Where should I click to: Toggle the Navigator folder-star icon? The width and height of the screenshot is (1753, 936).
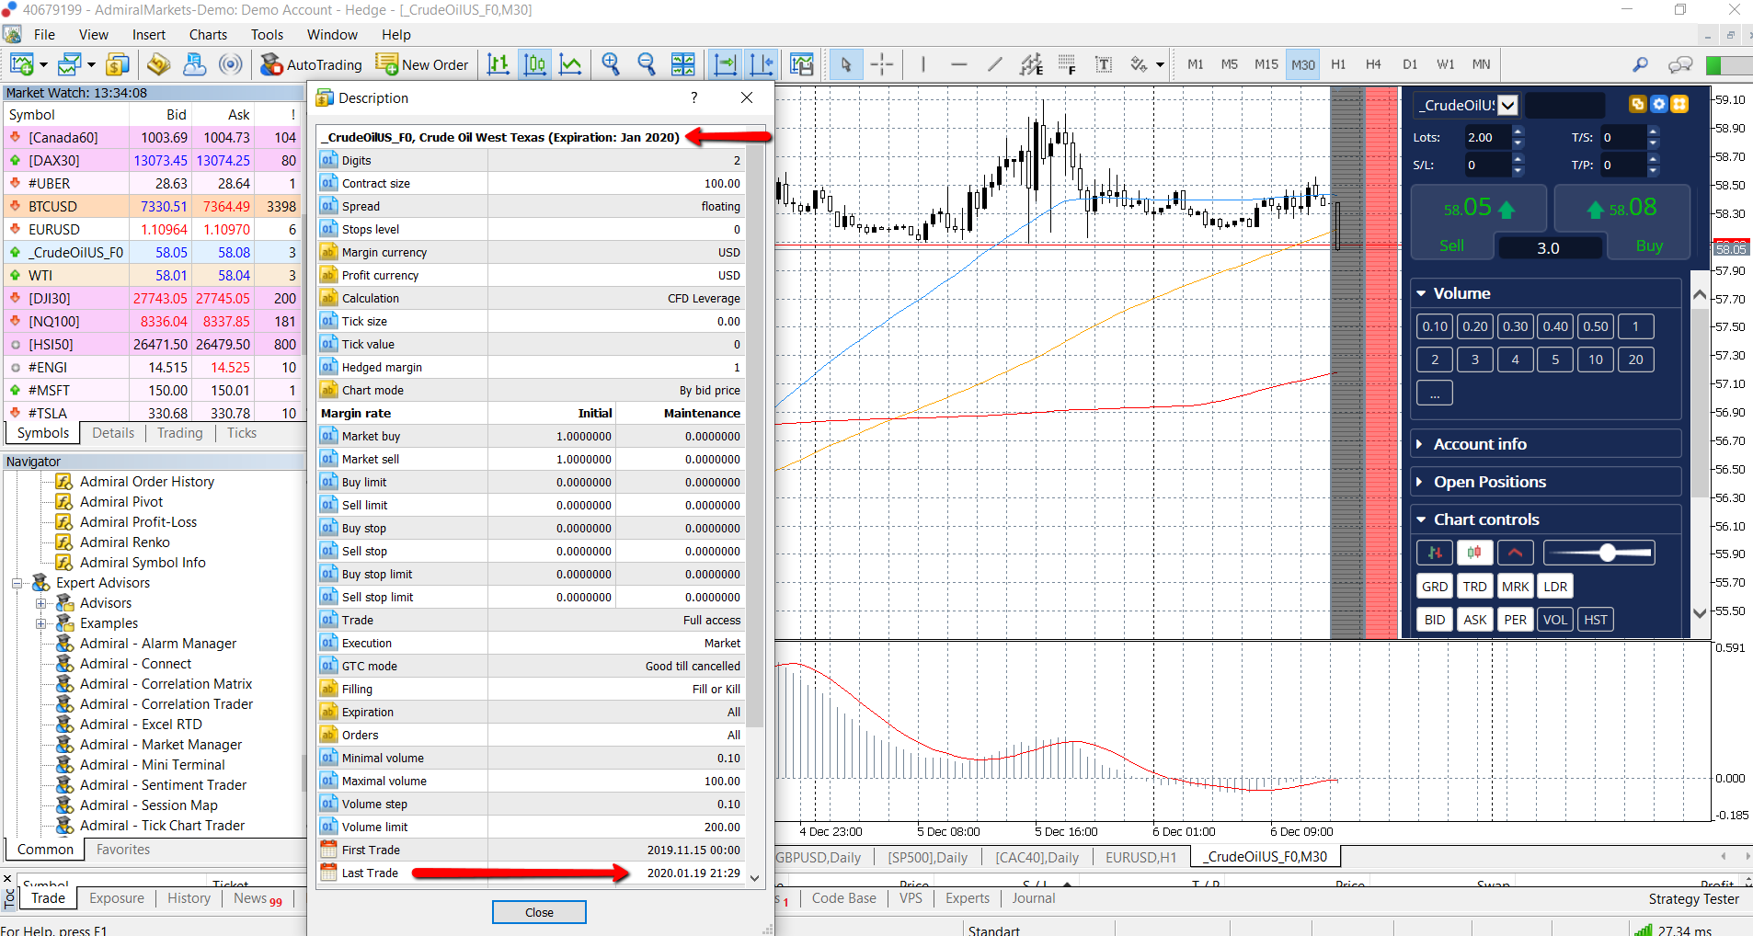tap(158, 64)
